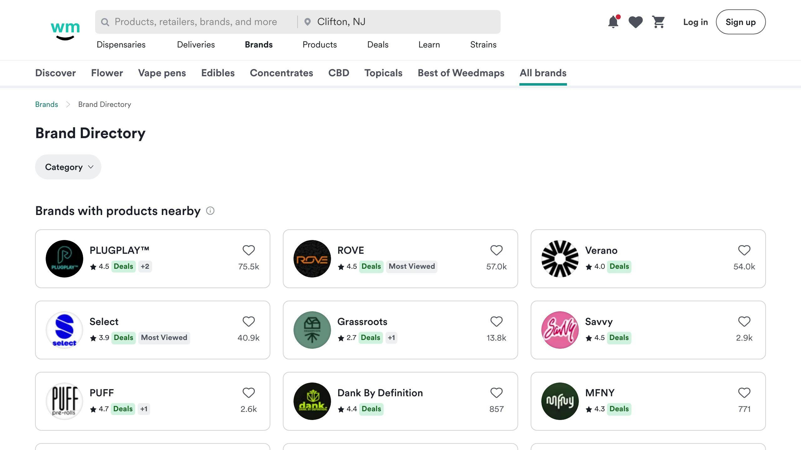Click the search magnifier icon

105,22
